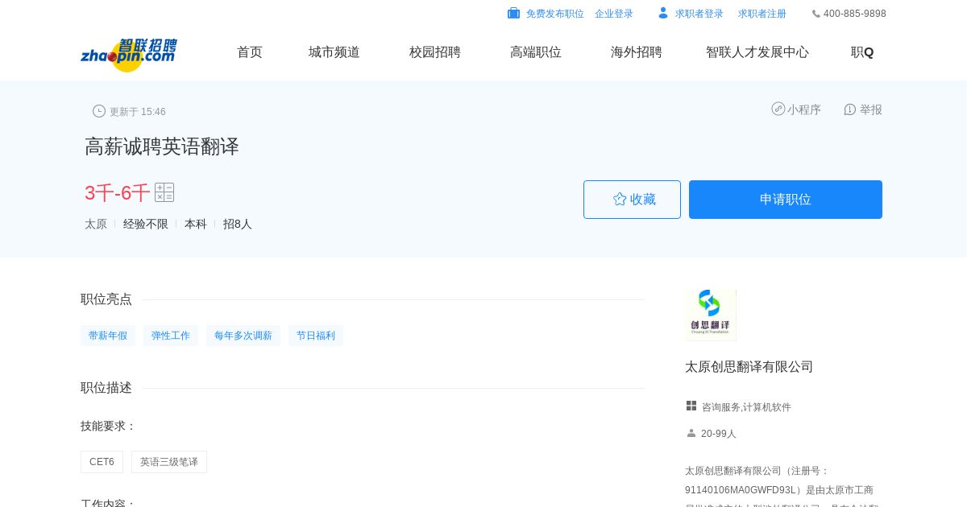Click the 经验不限 text

pos(146,225)
